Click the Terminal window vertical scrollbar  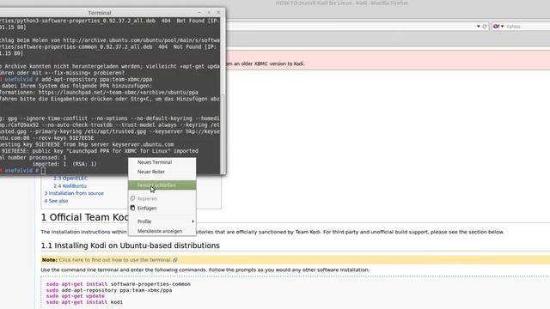tap(223, 133)
